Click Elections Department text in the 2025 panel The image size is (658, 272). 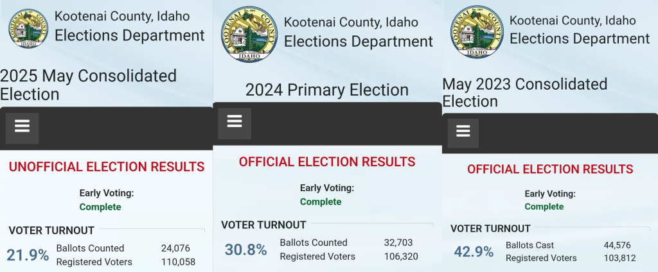(130, 35)
